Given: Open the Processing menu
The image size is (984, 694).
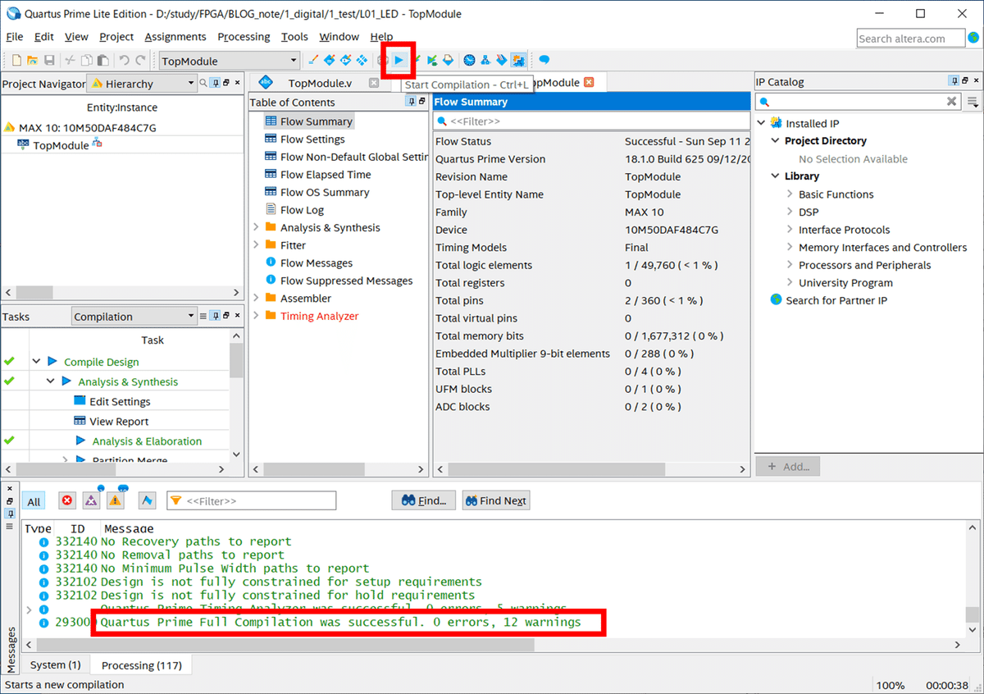Looking at the screenshot, I should [x=244, y=37].
